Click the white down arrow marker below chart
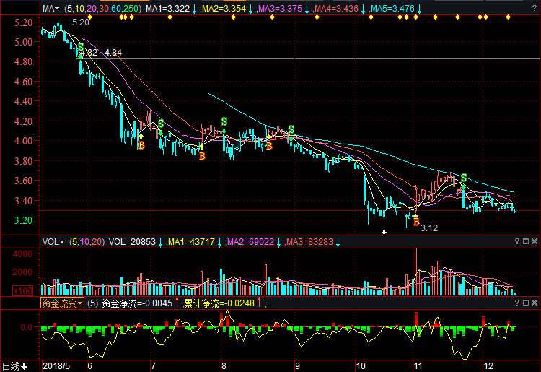This screenshot has height=372, width=541. (384, 233)
